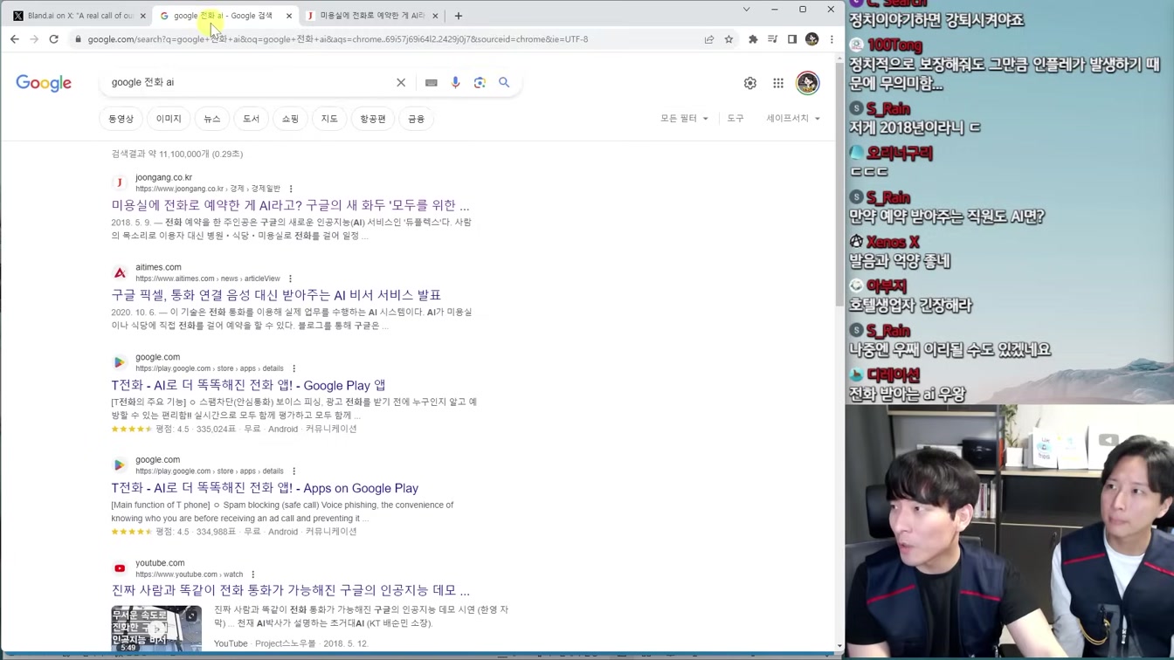This screenshot has width=1174, height=660.
Task: Click the magnifier search button
Action: tap(504, 82)
